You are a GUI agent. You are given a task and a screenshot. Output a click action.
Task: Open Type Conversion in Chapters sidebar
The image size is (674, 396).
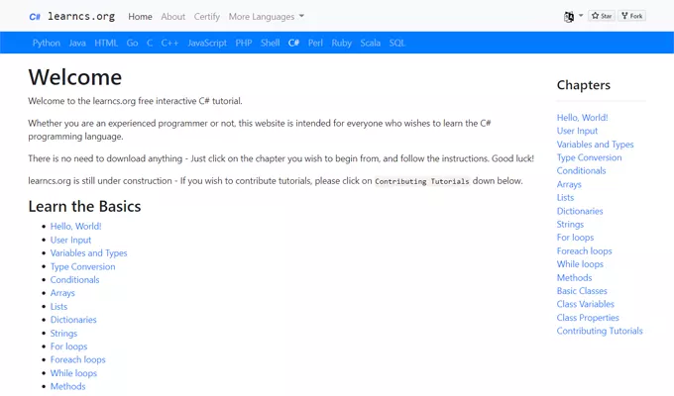[x=590, y=157]
